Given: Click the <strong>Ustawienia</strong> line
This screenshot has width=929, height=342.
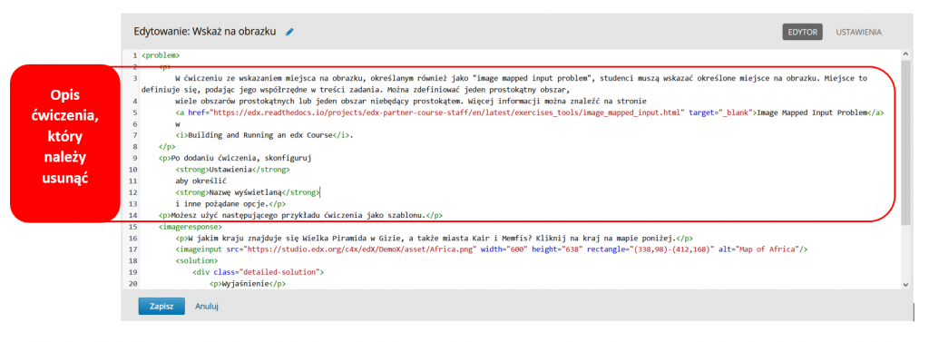Looking at the screenshot, I should tap(233, 170).
